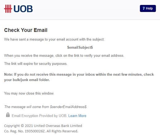This screenshot has width=160, height=137.
Task: Click the copyright © symbol
Action: coord(22,126)
